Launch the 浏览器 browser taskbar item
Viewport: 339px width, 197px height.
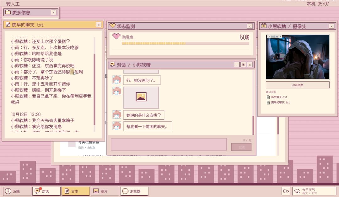[134, 191]
